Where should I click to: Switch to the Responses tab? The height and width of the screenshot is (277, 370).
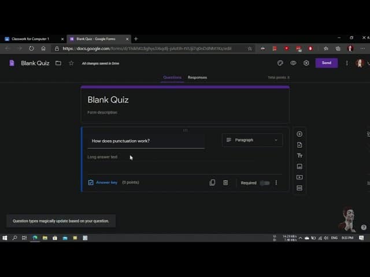click(x=197, y=77)
